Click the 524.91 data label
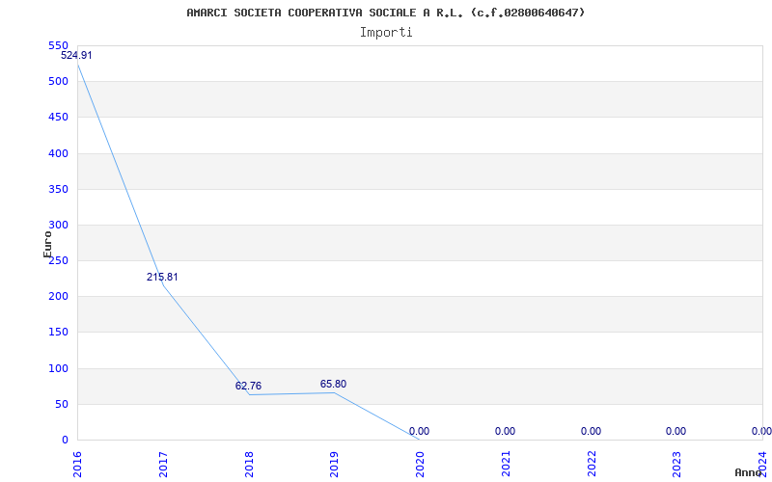Viewport: 772px width, 482px height. click(x=76, y=55)
